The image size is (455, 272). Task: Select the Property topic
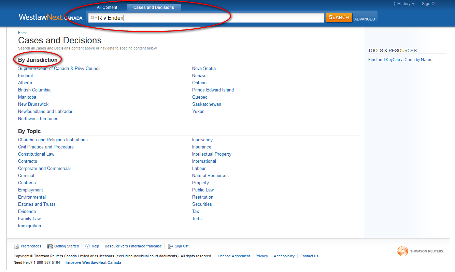[x=200, y=183]
